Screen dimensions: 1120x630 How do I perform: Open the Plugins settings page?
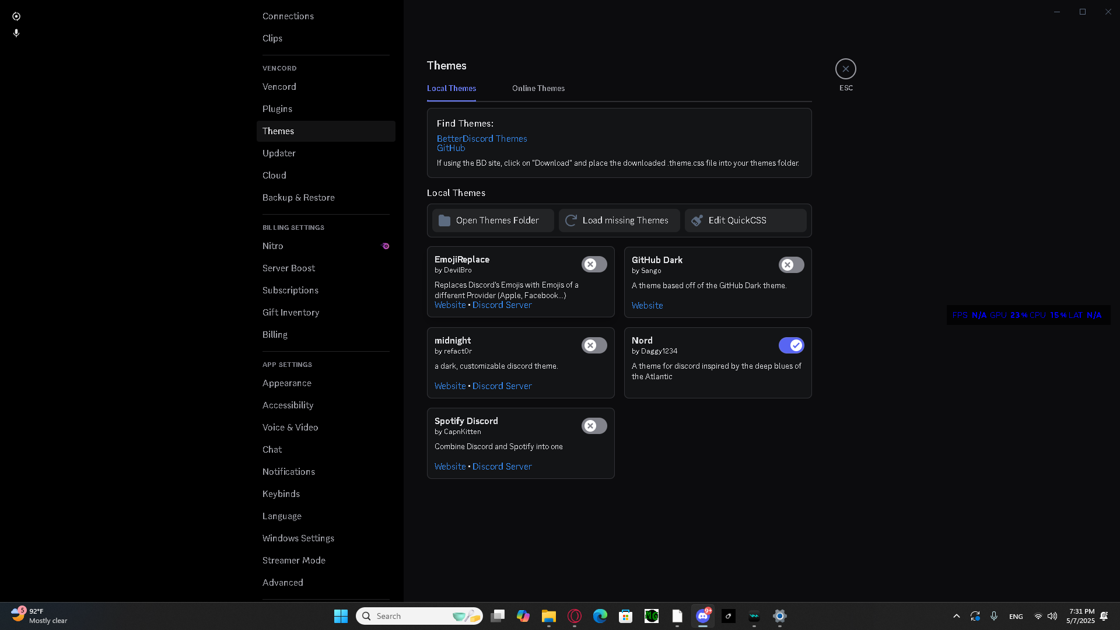(277, 109)
